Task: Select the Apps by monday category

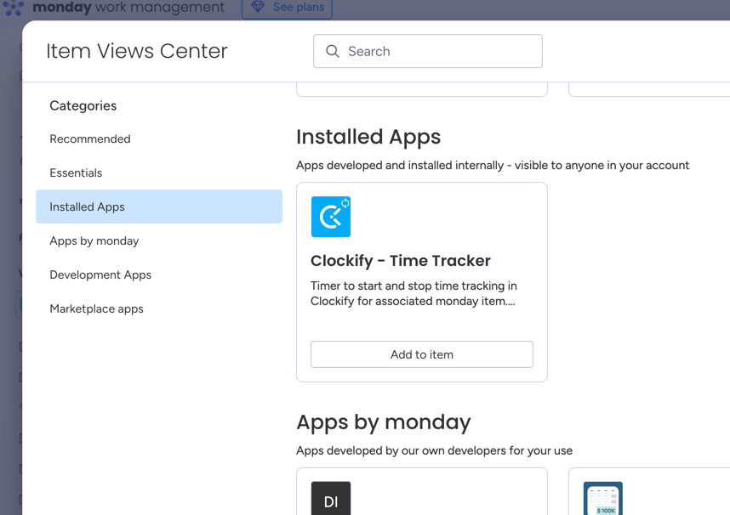Action: [159, 241]
